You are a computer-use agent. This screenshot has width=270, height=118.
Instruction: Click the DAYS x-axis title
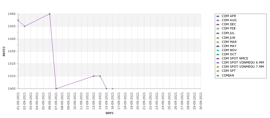pyautogui.click(x=109, y=113)
